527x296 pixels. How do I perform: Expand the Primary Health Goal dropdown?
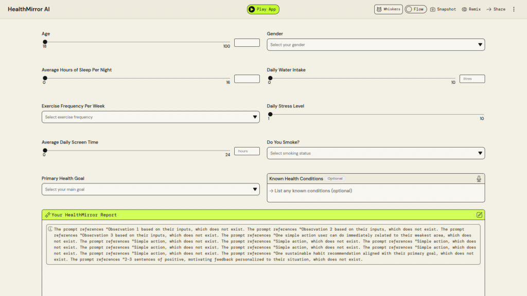(x=150, y=190)
